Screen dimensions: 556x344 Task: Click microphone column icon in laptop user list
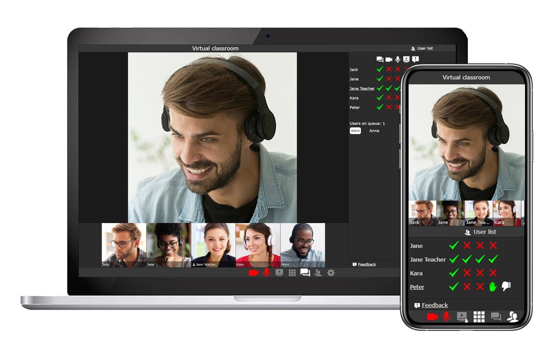(x=398, y=60)
